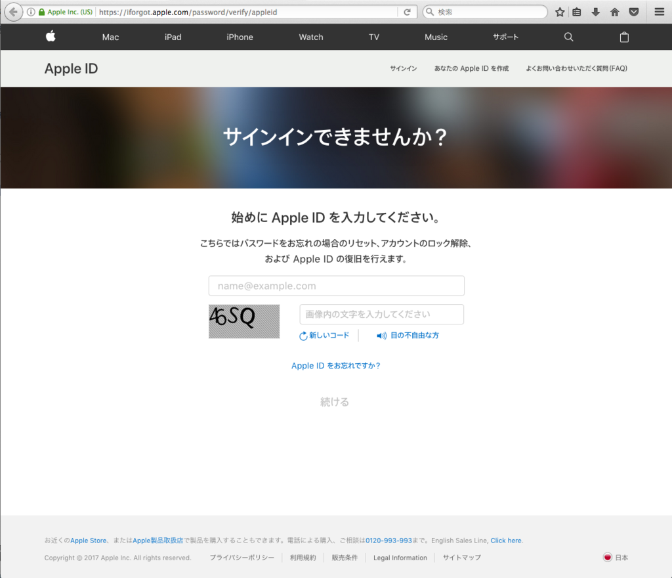Screen dimensions: 672x578
Task: Select iPhone in the navigation bar
Action: coord(240,37)
